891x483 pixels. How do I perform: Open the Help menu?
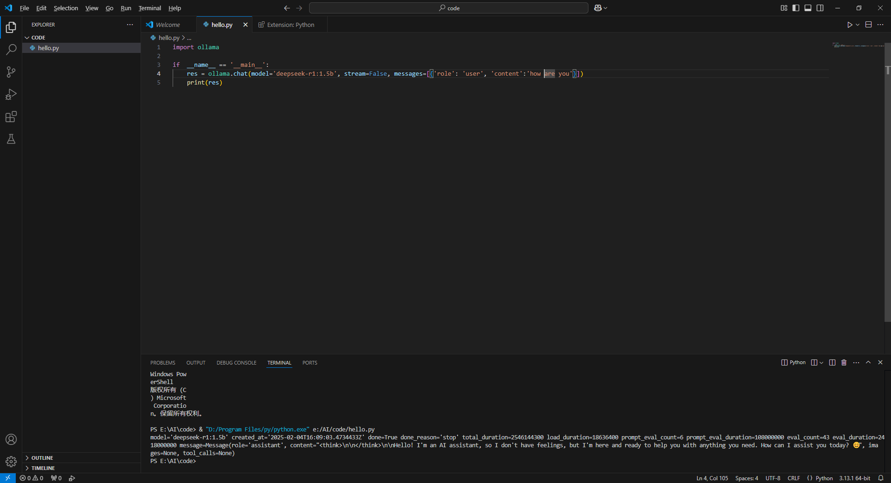point(174,8)
